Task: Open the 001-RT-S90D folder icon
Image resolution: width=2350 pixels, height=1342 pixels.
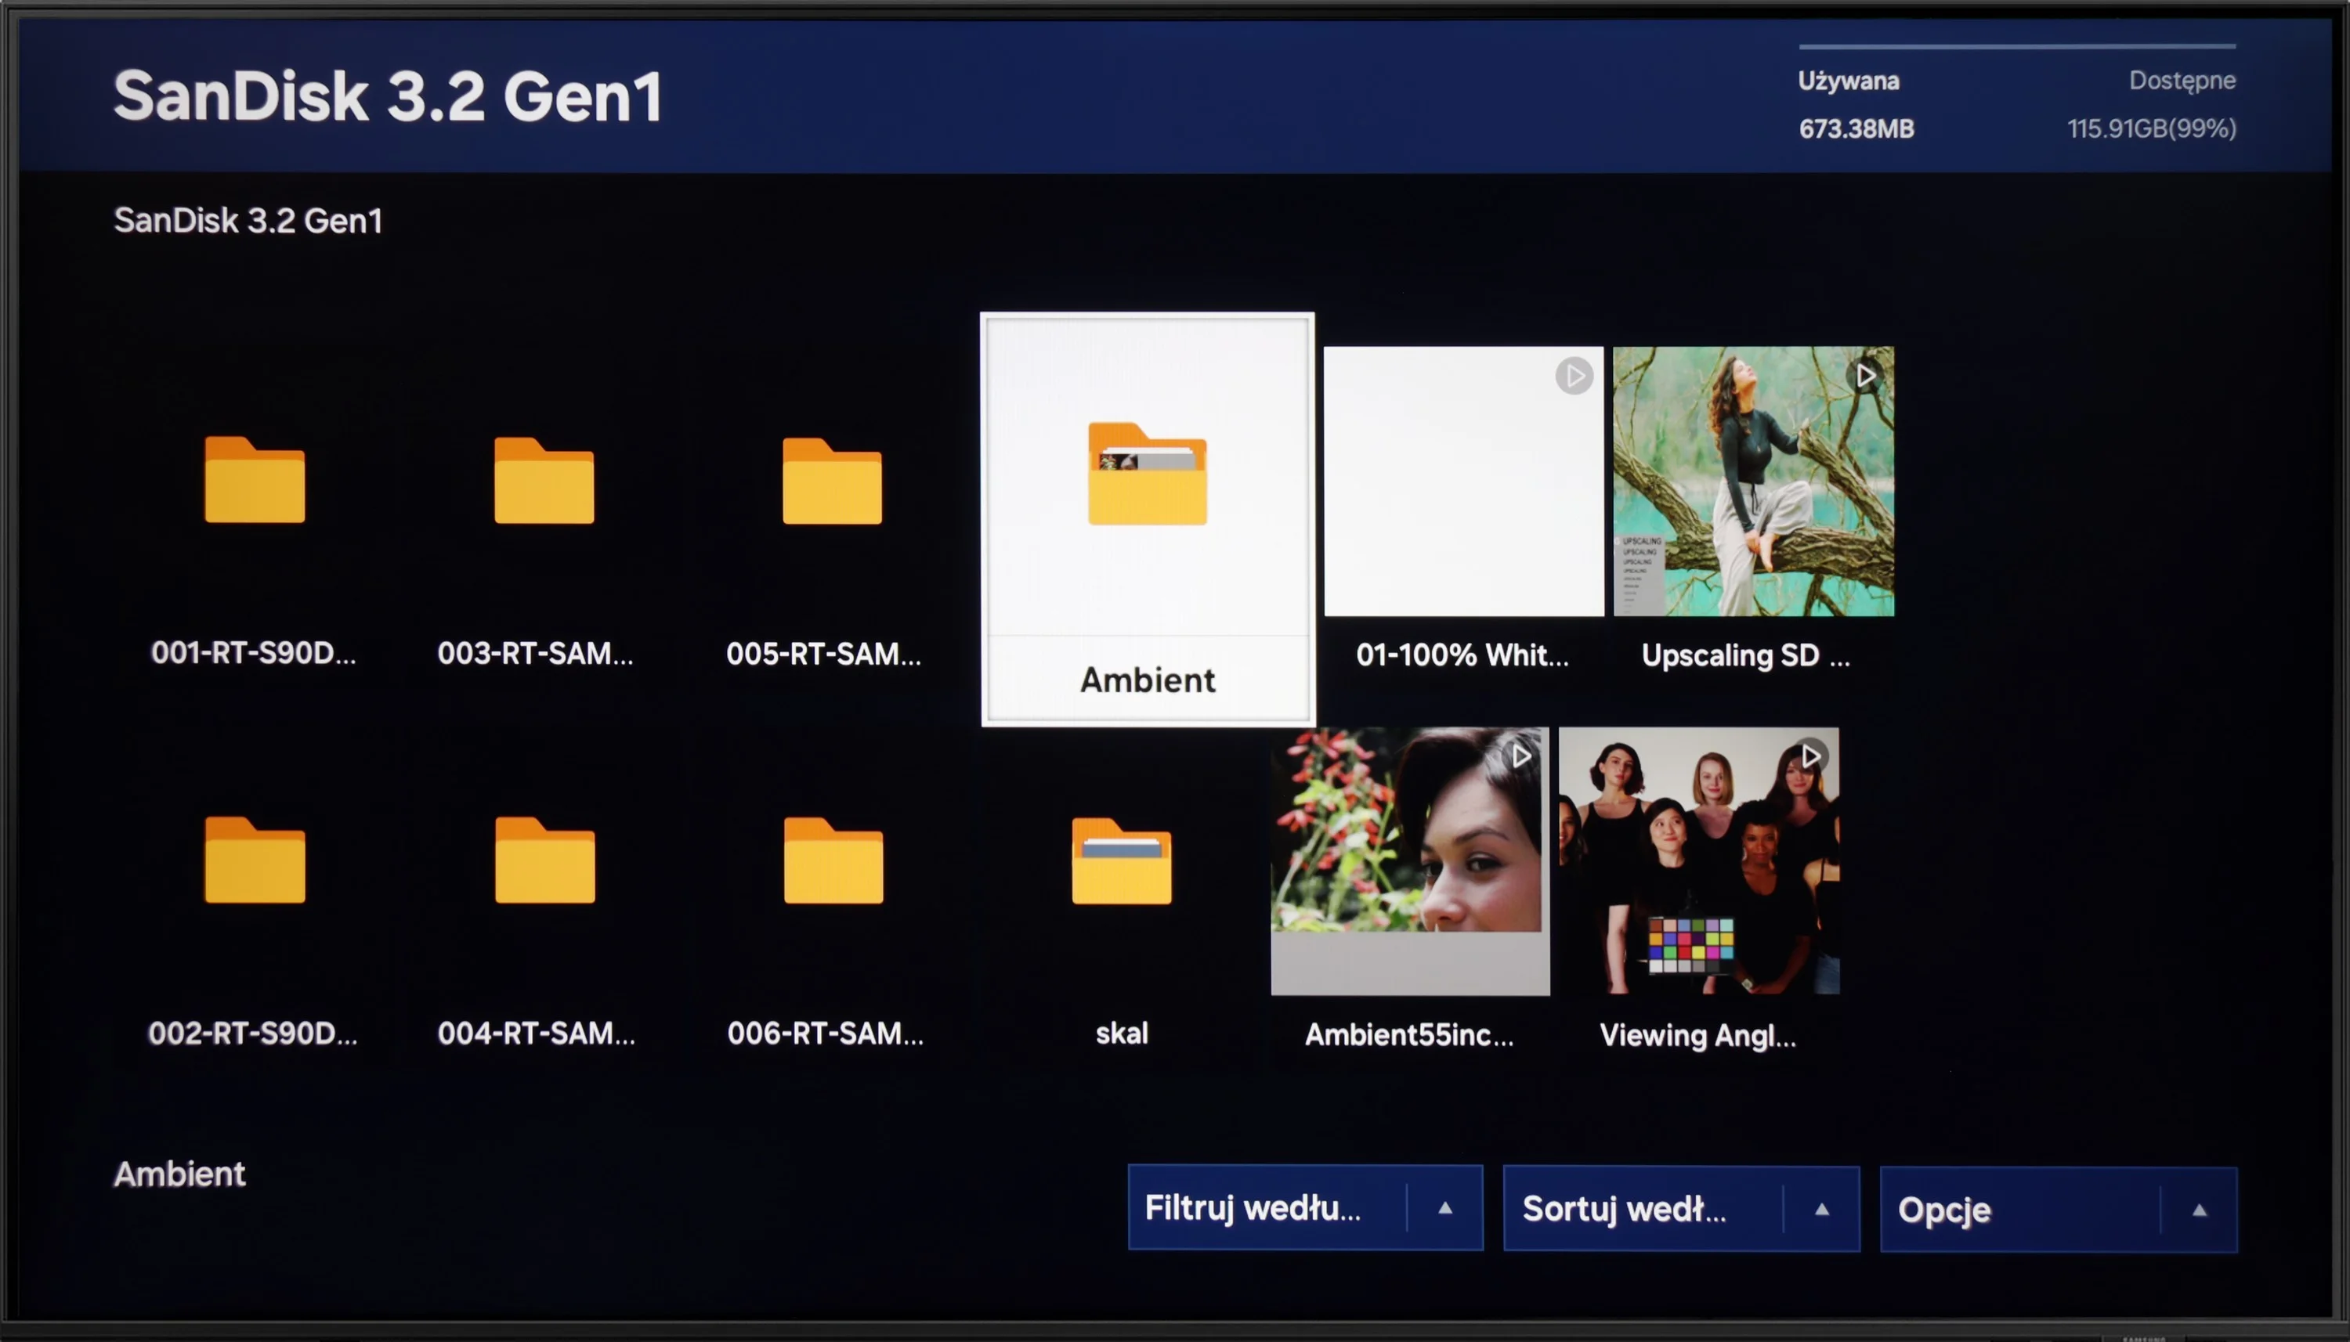Action: tap(255, 479)
